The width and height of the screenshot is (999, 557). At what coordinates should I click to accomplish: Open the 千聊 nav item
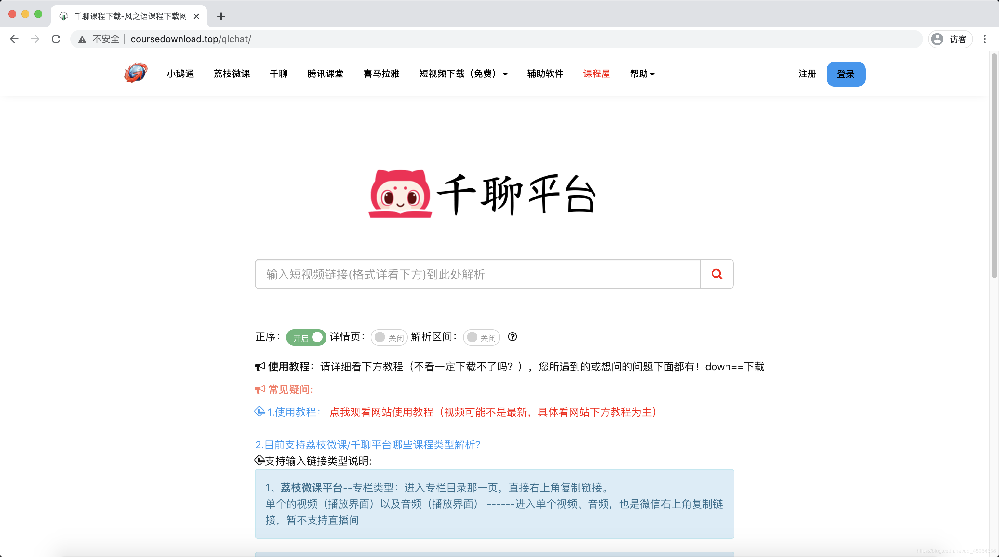278,74
